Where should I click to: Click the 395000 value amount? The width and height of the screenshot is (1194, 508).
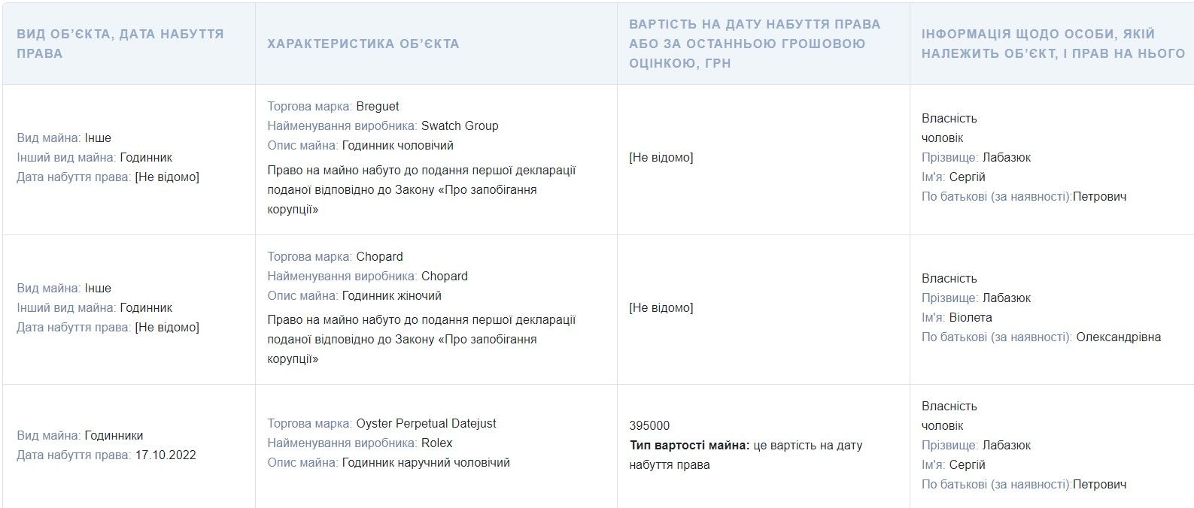pos(649,425)
